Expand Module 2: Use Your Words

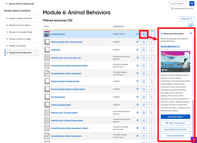coord(7,25)
